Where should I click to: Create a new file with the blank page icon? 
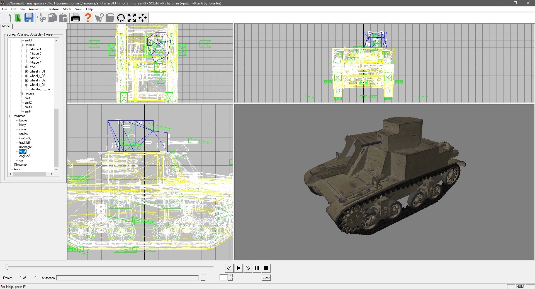pyautogui.click(x=7, y=18)
